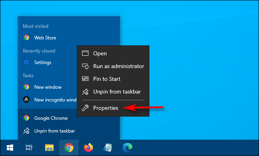259x156 pixels.
Task: Click the Recently closed heading
Action: click(x=39, y=51)
